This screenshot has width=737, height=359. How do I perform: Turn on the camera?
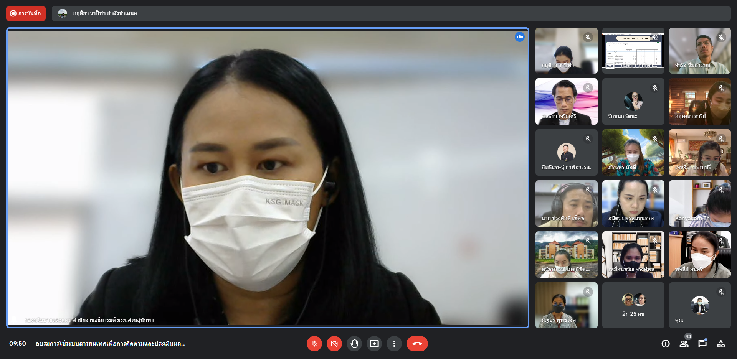pos(334,344)
